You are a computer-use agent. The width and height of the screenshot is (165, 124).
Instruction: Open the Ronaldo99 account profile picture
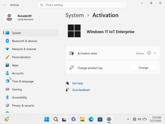[9, 17]
